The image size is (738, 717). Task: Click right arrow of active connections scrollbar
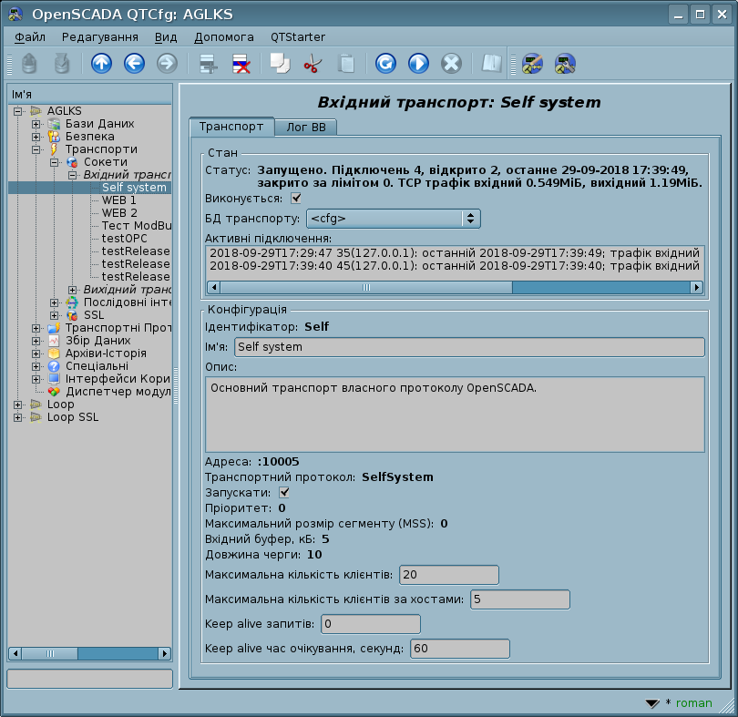(x=697, y=287)
